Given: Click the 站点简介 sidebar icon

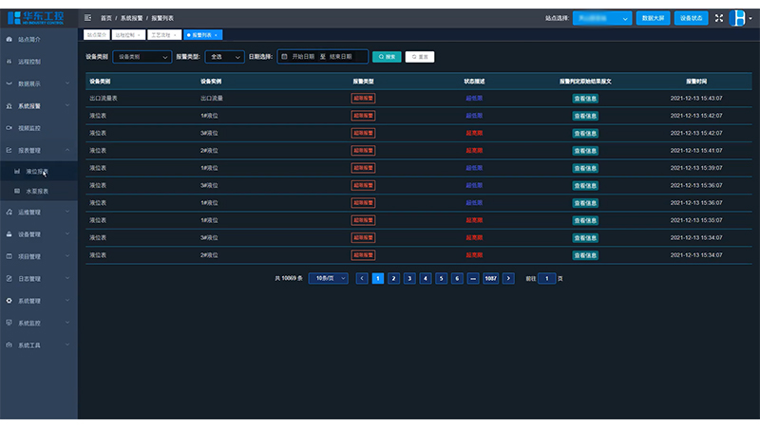Looking at the screenshot, I should coord(9,40).
